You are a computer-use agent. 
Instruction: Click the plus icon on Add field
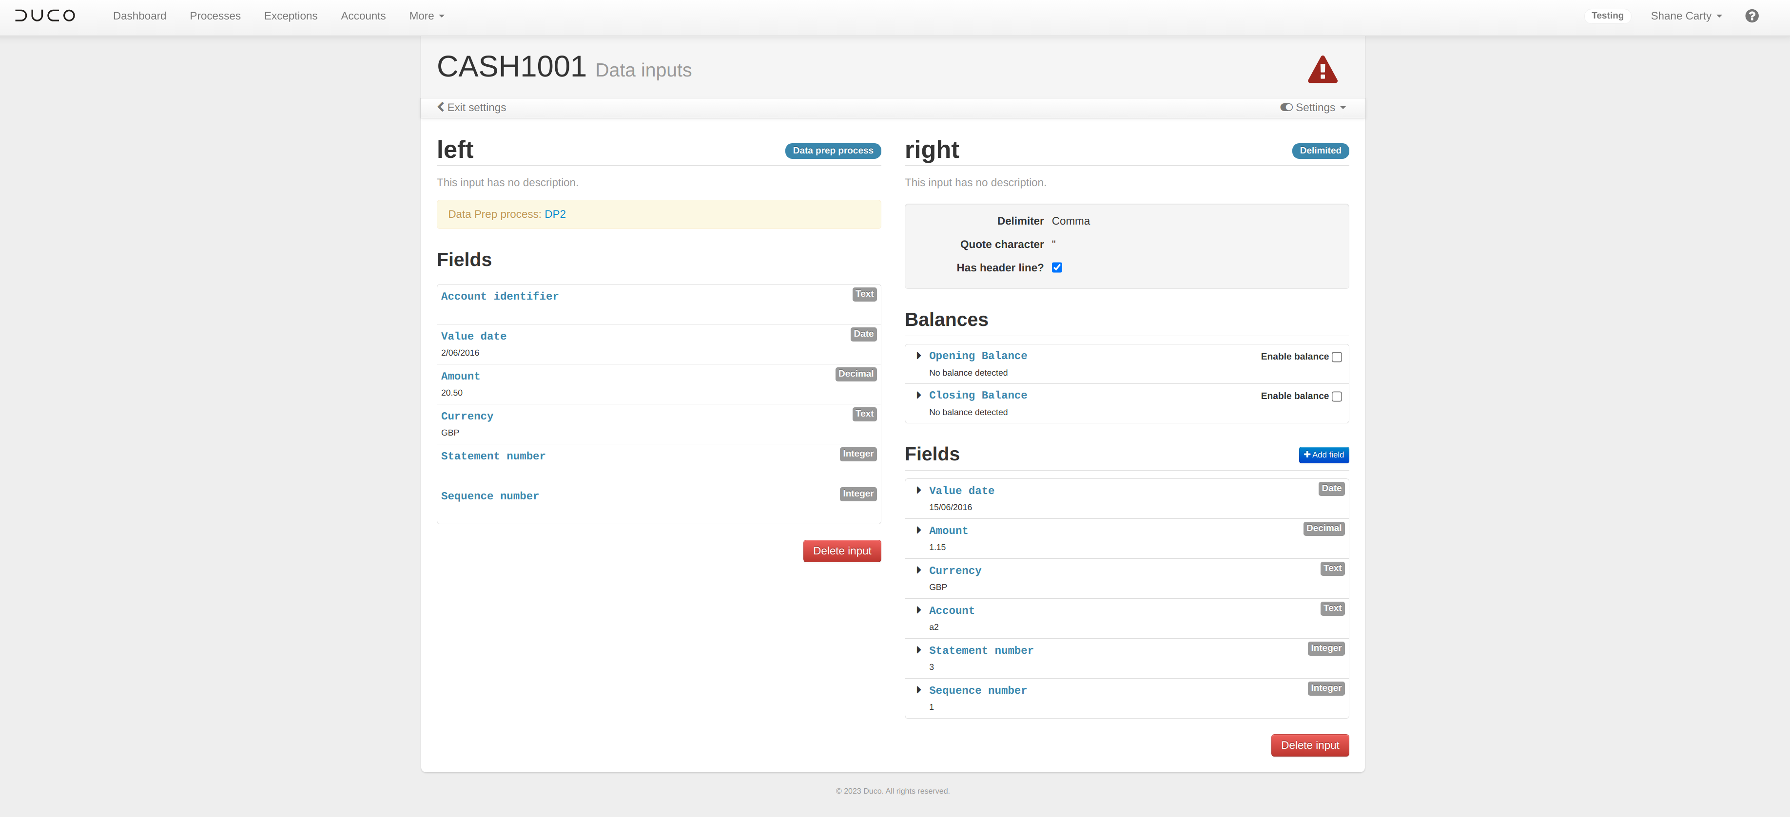point(1307,455)
